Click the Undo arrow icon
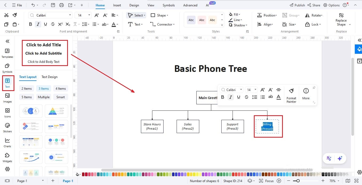 click(33, 5)
